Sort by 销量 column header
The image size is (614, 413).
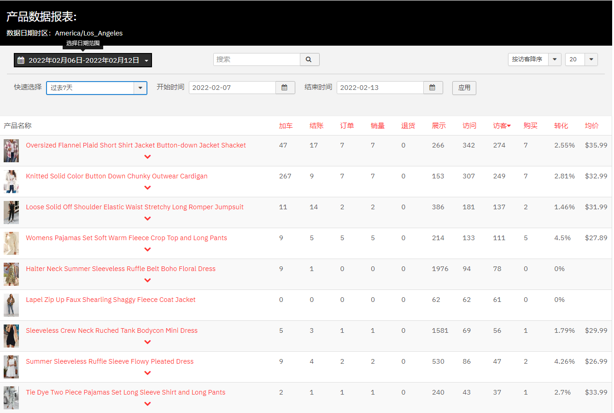(x=378, y=126)
